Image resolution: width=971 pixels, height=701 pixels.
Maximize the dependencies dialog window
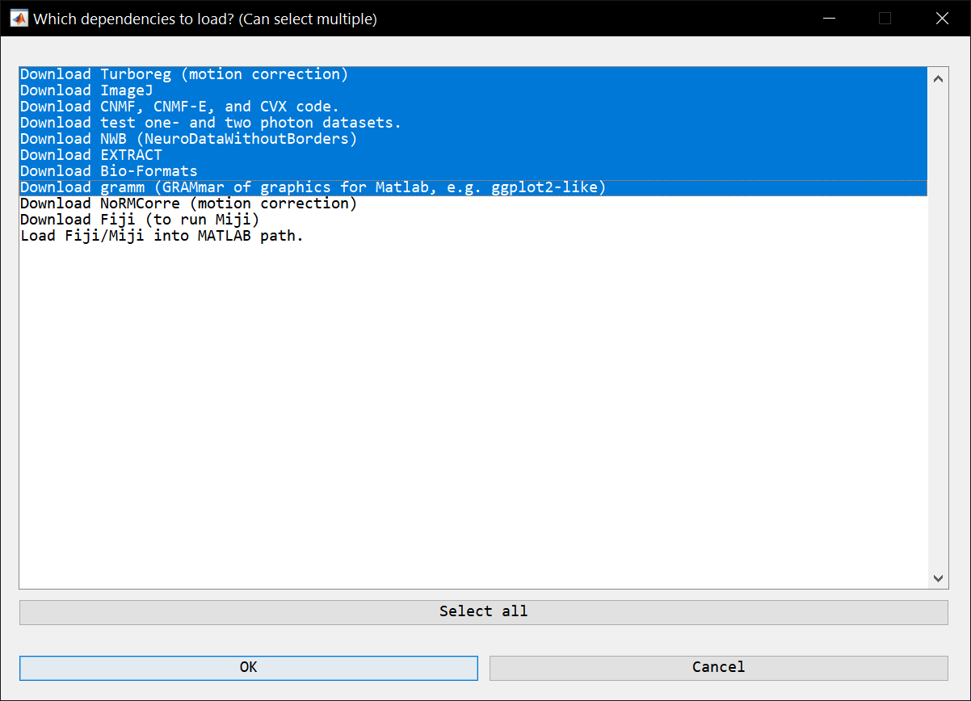click(x=885, y=18)
